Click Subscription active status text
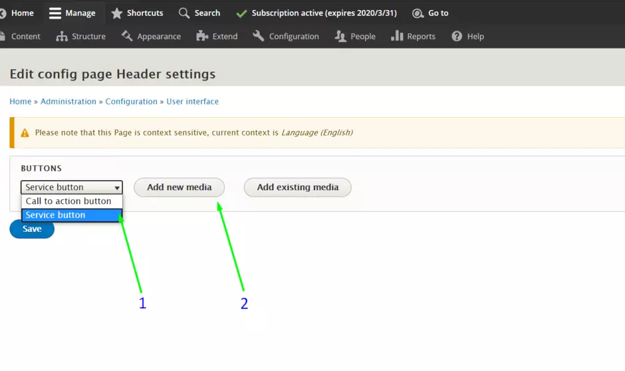Image resolution: width=625 pixels, height=371 pixels. click(324, 13)
